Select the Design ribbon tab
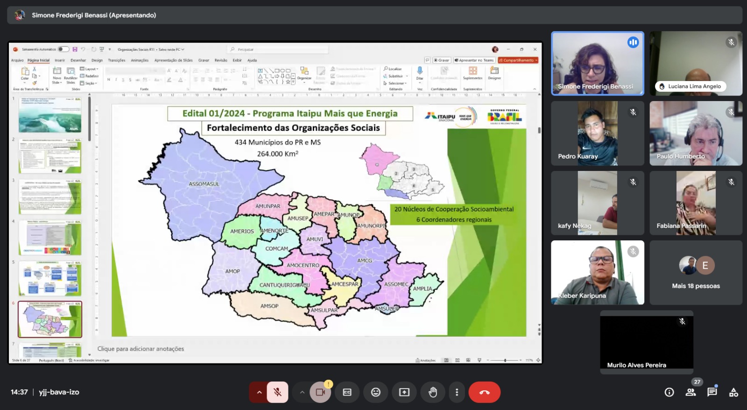747x410 pixels. (x=97, y=60)
